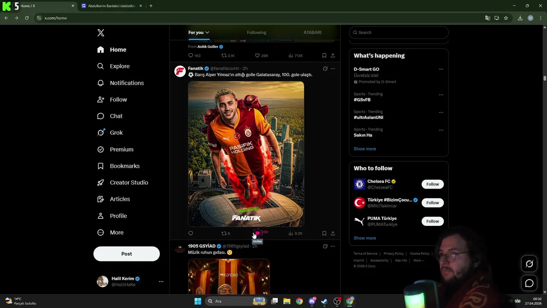Viewport: 547px width, 308px height.
Task: Open the Terms of Service link
Action: coord(365,254)
